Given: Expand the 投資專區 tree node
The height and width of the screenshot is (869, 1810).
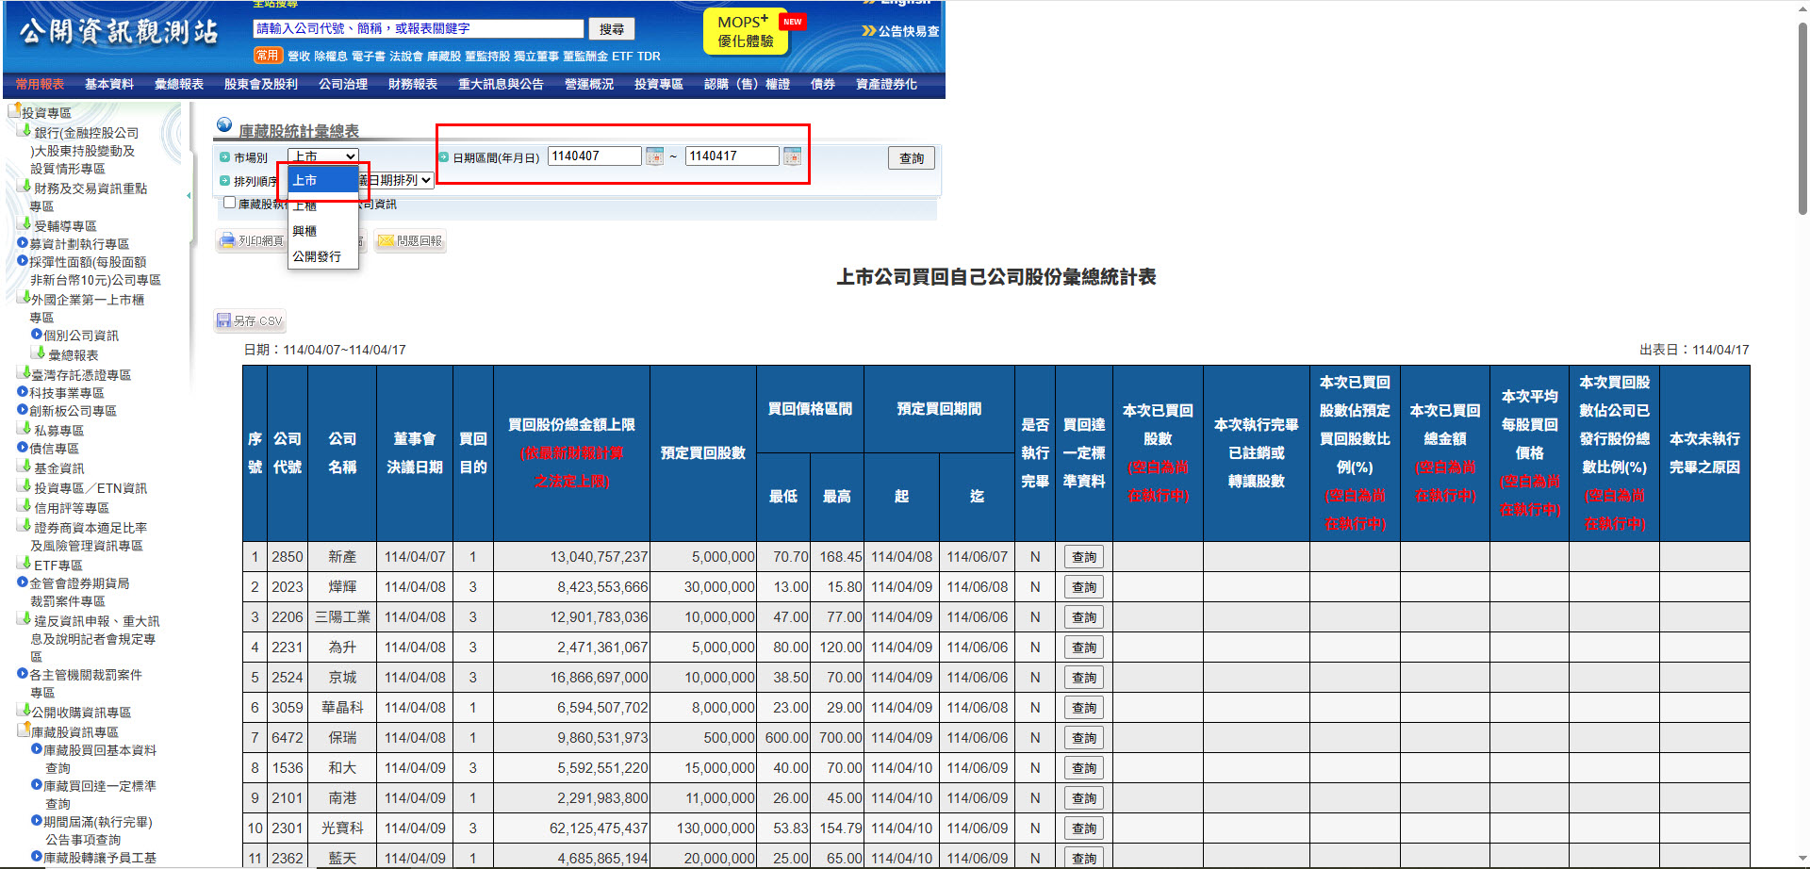Looking at the screenshot, I should (46, 112).
